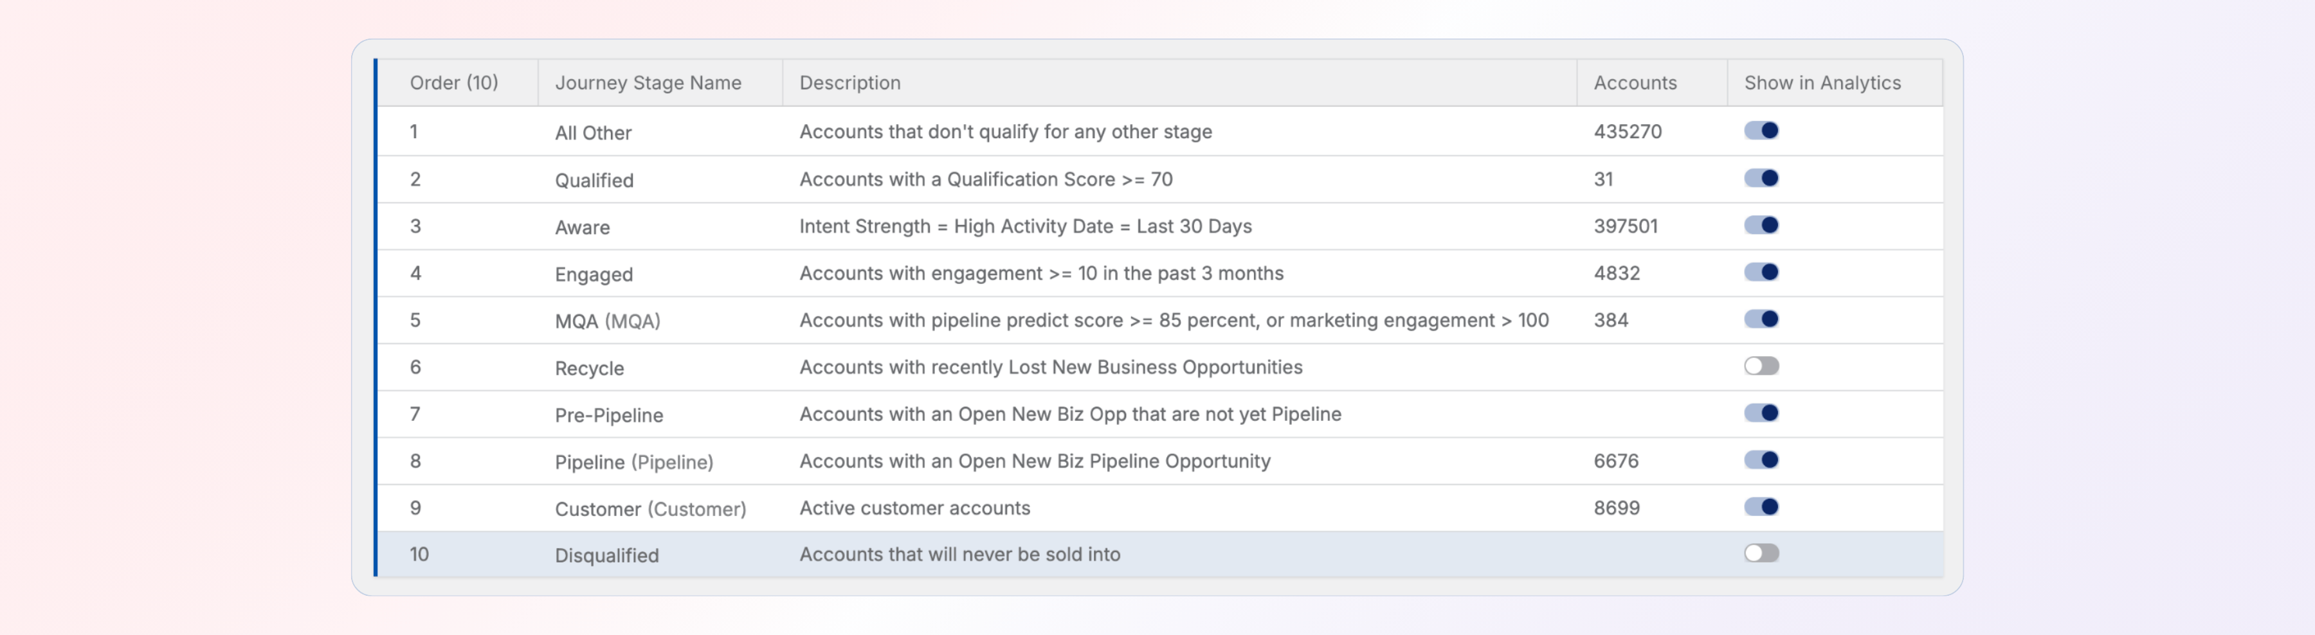
Task: Open the Customer (Customer) journey stage
Action: click(x=649, y=509)
